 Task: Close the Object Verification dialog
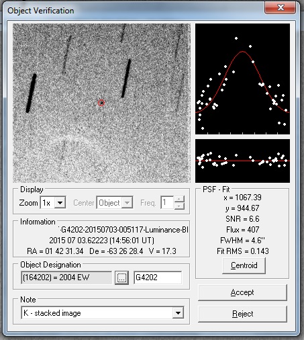[x=281, y=7]
